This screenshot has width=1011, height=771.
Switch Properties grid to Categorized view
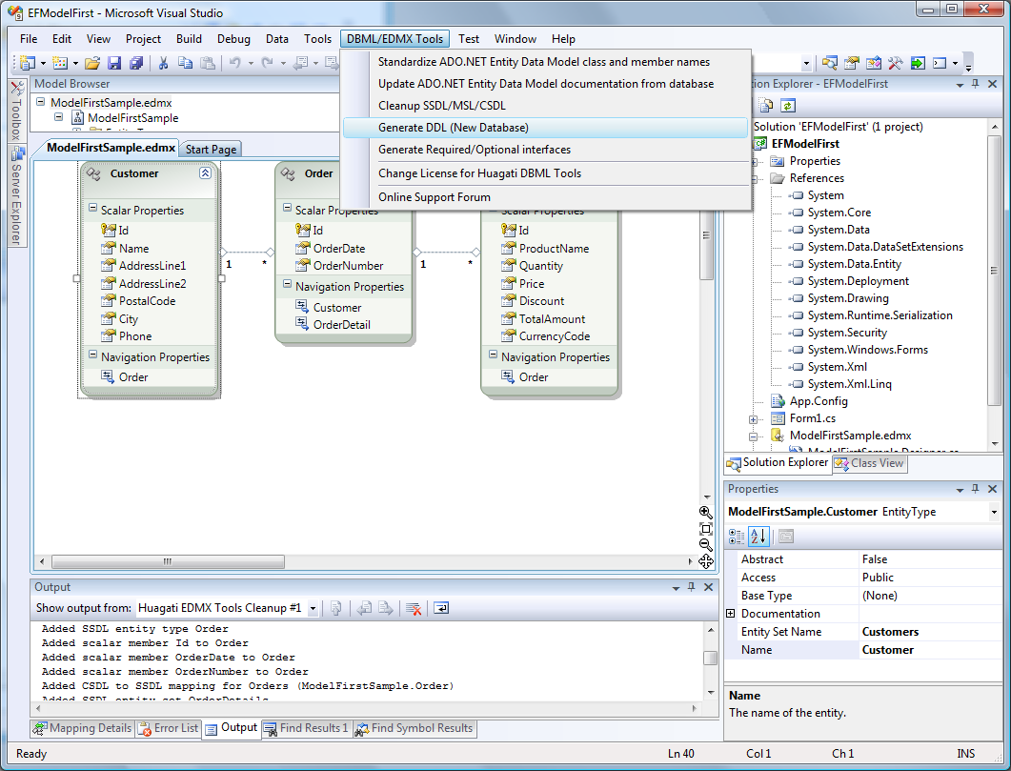point(737,536)
